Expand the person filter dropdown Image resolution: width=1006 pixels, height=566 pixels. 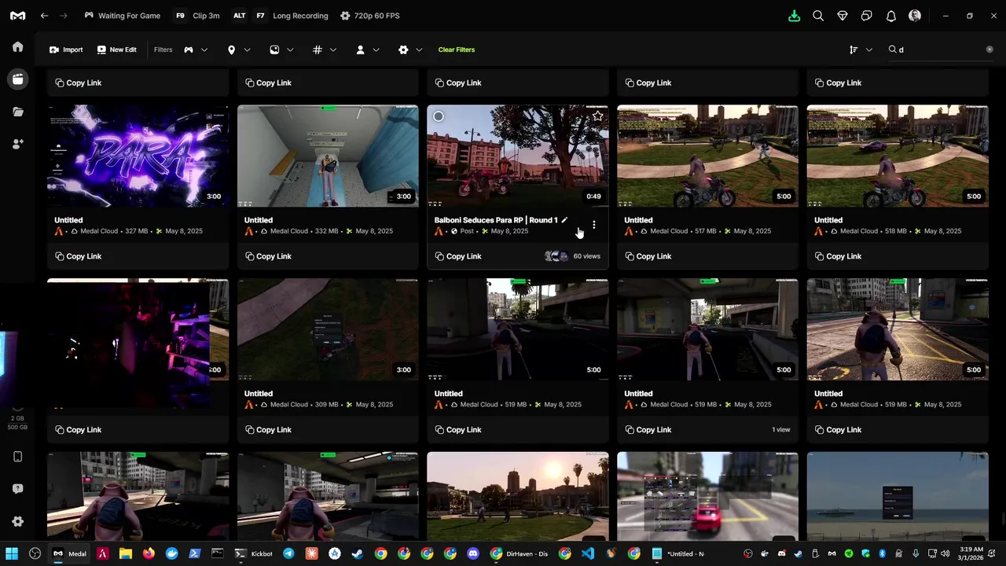(368, 50)
